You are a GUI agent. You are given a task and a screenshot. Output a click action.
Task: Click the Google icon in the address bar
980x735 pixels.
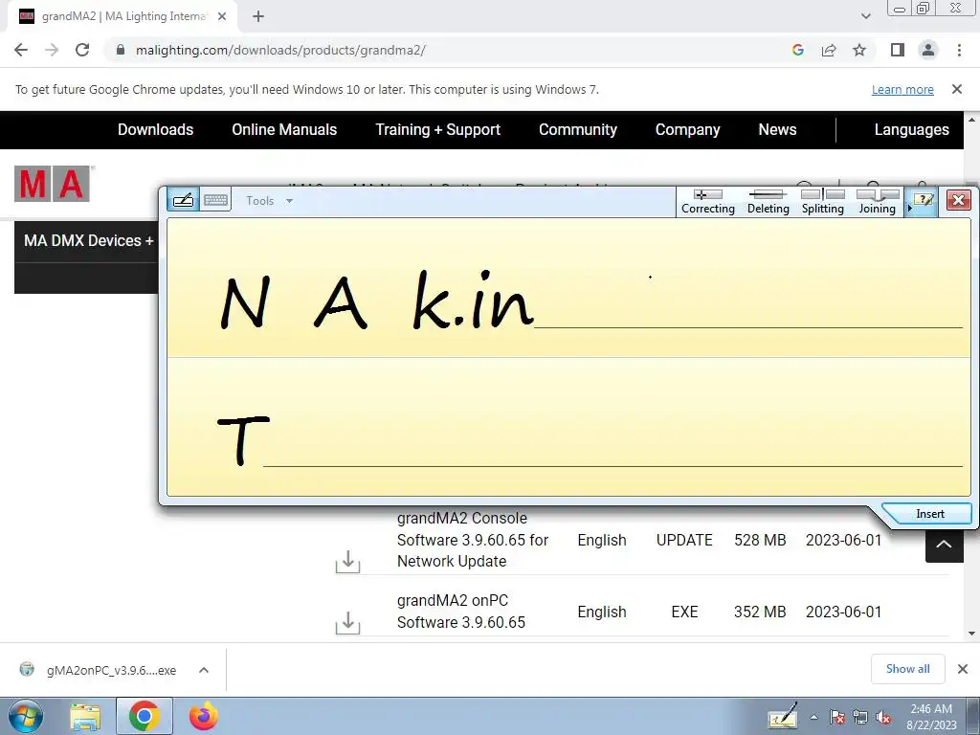point(797,50)
